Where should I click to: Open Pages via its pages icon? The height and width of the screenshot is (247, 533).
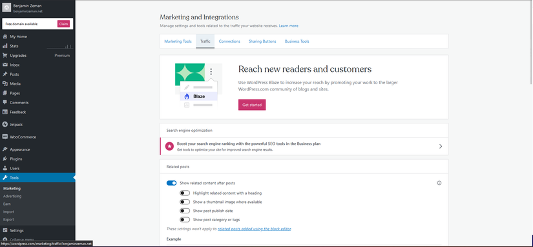tap(5, 93)
